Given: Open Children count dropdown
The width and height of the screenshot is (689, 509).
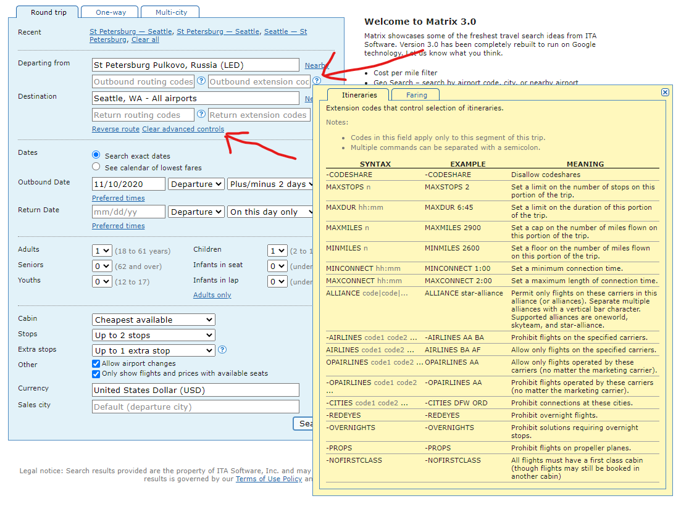Looking at the screenshot, I should pos(277,250).
